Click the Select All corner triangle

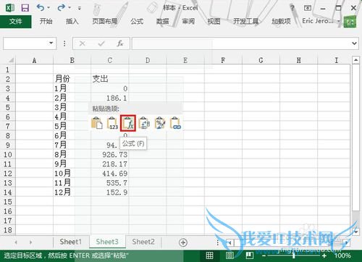pyautogui.click(x=11, y=60)
